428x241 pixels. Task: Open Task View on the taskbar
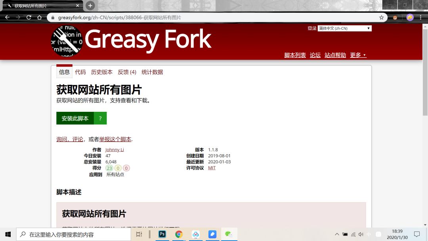(x=139, y=234)
